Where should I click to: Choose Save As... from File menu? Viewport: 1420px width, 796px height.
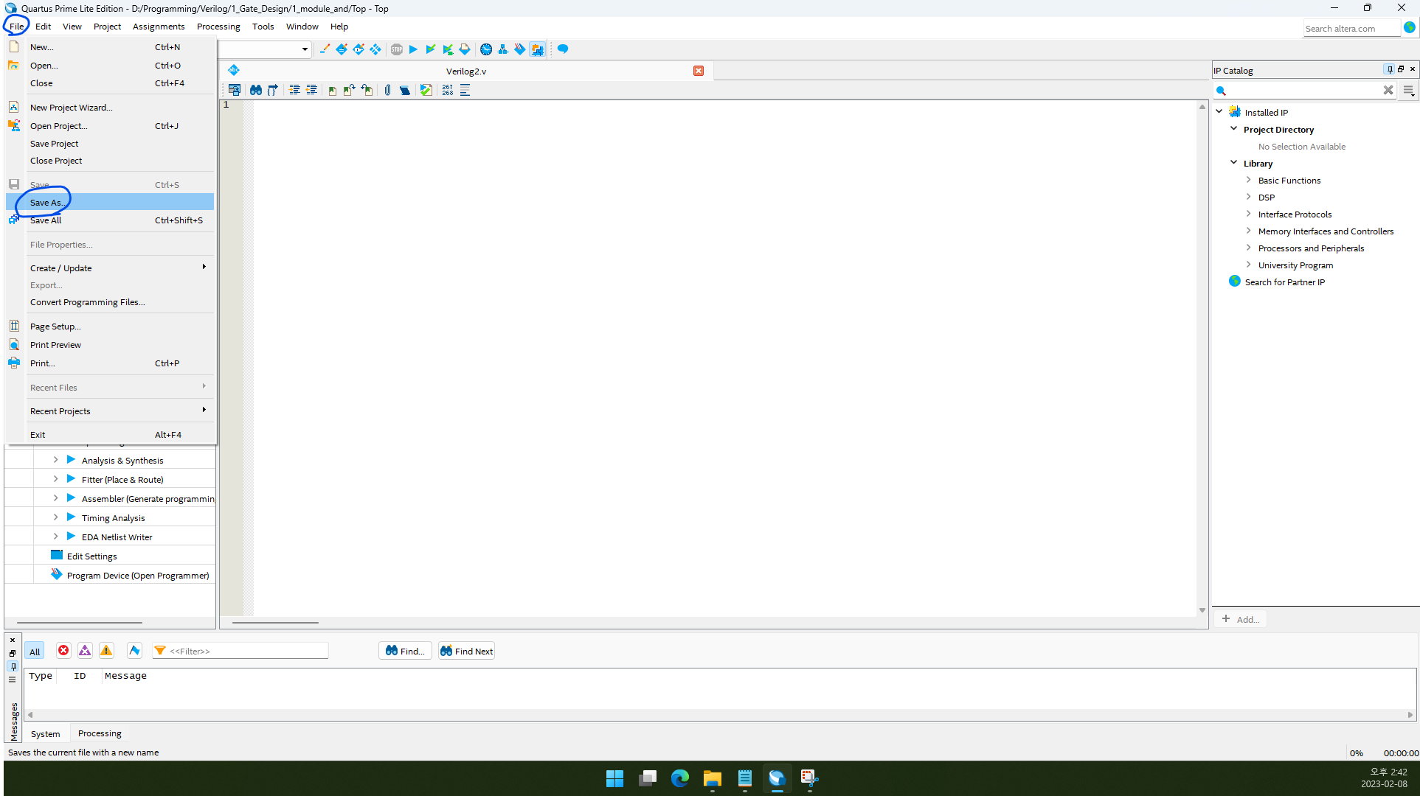[111, 202]
